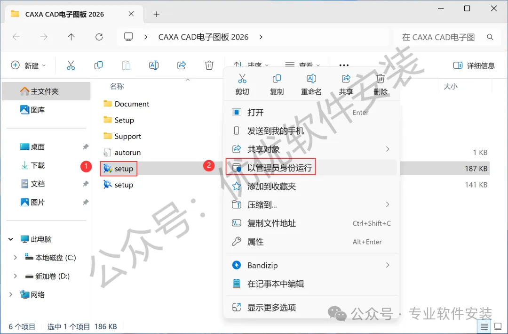508x334 pixels.
Task: Click the Cut icon in the explorer toolbar
Action: 71,65
